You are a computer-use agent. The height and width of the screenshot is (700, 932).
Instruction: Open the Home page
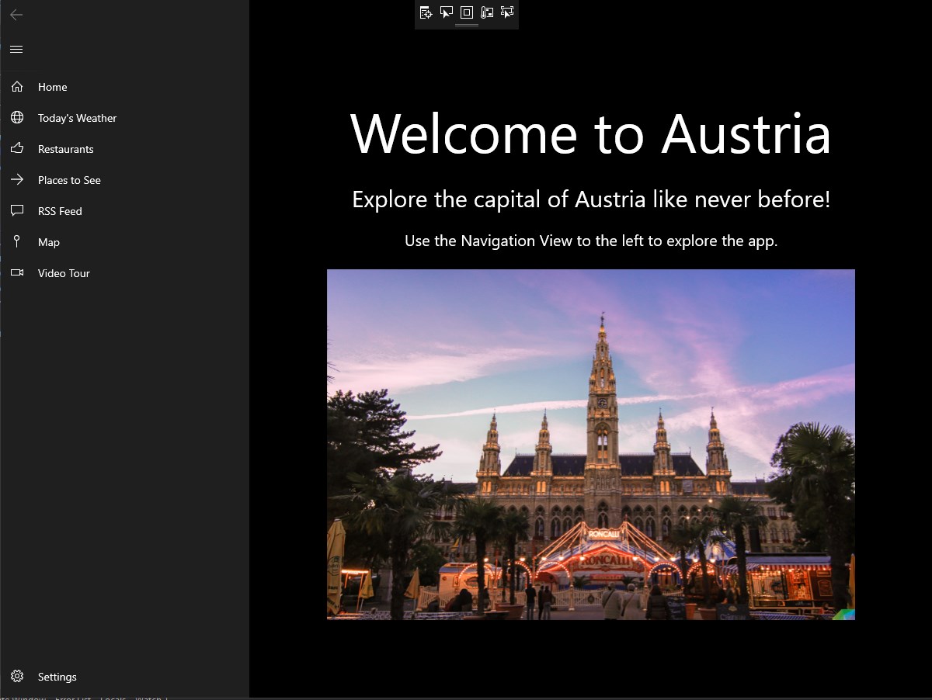[124, 87]
